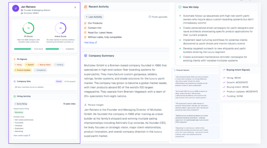Click the Fit Score circular gauge
The width and height of the screenshot is (267, 148).
tap(28, 28)
